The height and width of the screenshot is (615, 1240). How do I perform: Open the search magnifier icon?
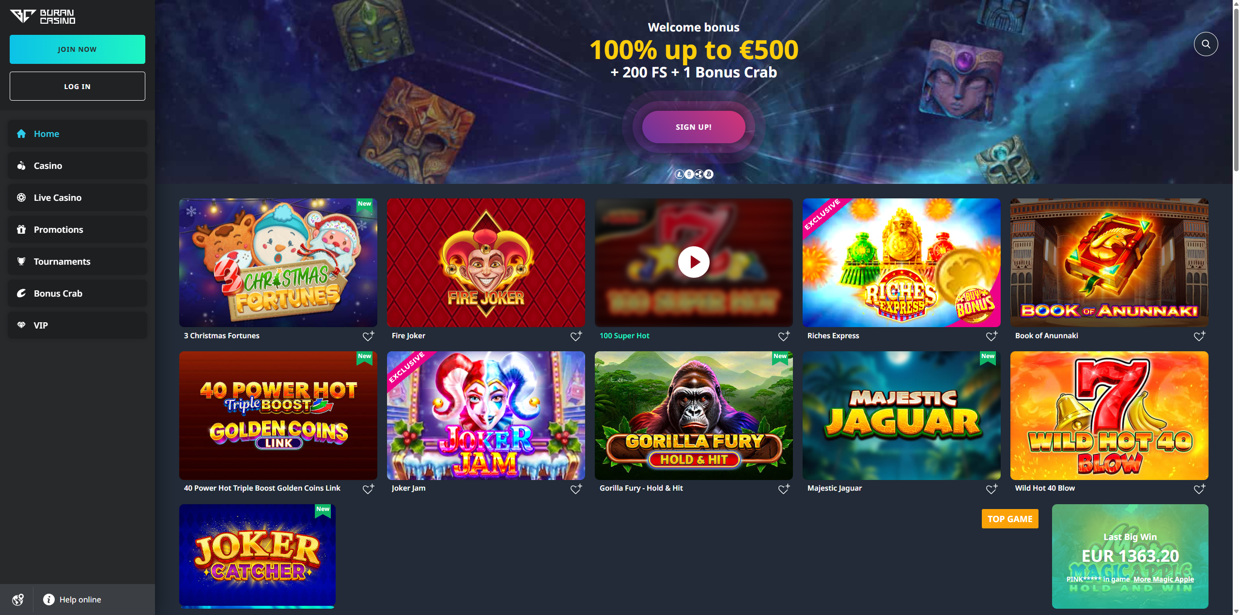(x=1206, y=44)
